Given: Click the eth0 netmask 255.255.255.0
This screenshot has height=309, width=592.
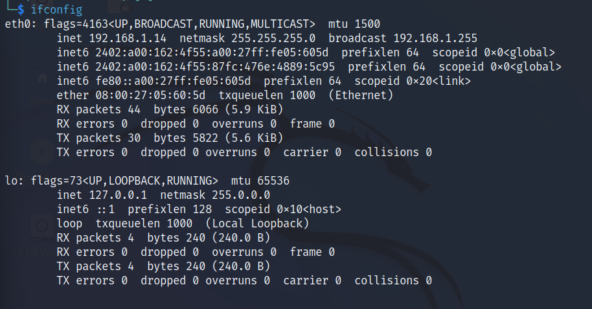Looking at the screenshot, I should 273,38.
